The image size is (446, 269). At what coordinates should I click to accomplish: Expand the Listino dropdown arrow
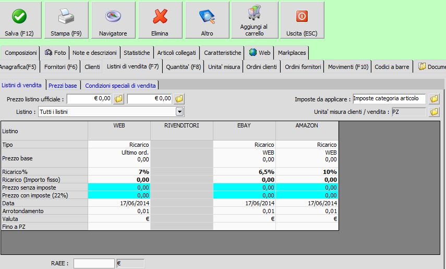(x=179, y=112)
